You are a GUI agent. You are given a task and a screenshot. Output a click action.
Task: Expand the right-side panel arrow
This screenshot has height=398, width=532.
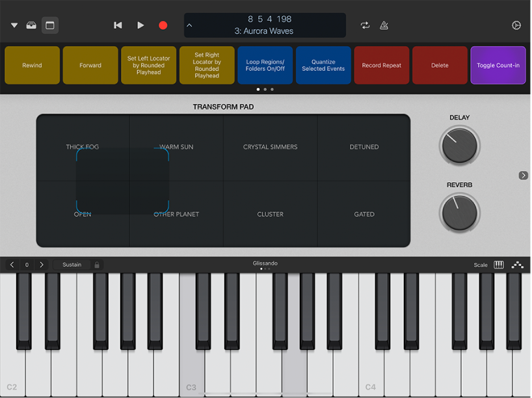point(522,175)
